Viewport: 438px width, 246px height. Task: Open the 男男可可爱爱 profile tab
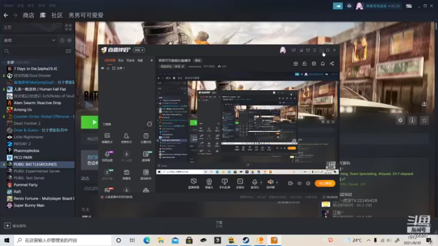86,15
